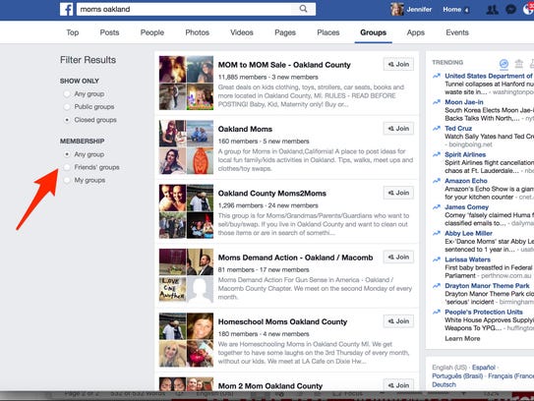The width and height of the screenshot is (534, 401).
Task: Select 'Friends' groups' radio option
Action: coord(67,167)
